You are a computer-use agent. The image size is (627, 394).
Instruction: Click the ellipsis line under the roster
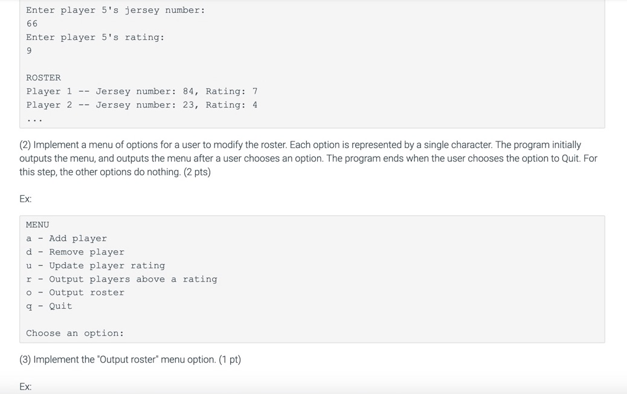click(x=34, y=119)
